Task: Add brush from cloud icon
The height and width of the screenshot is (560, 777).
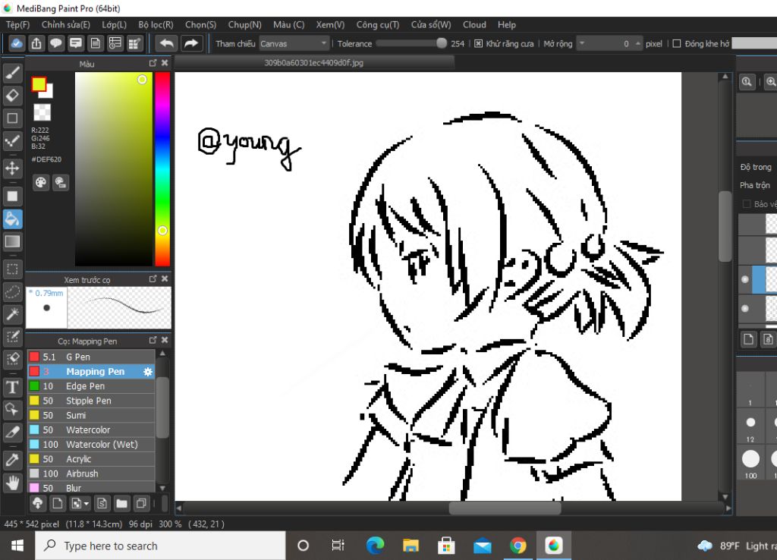Action: click(x=38, y=504)
